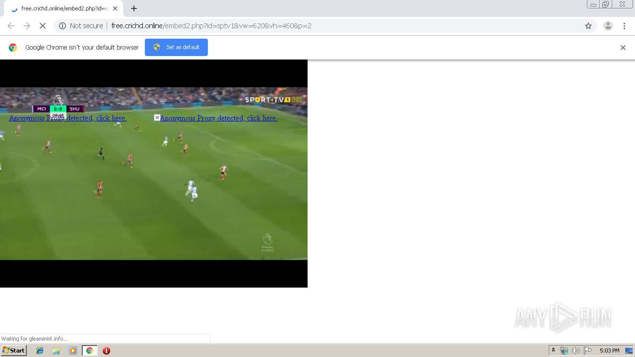This screenshot has width=635, height=357.
Task: Open the Action Center flag icon
Action: click(588, 351)
